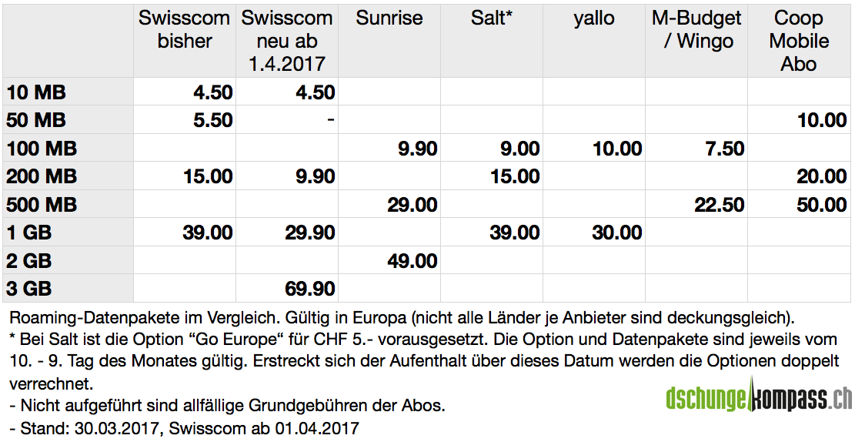The height and width of the screenshot is (442, 855).
Task: Click the dschungelkompass.ch logo
Action: point(758,397)
